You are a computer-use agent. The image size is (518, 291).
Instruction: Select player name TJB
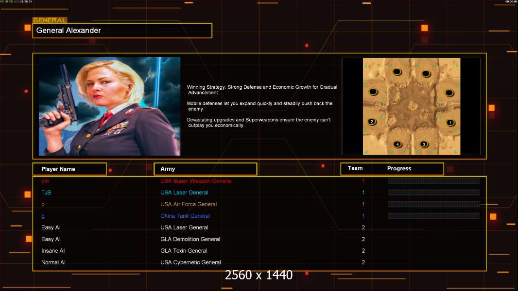pyautogui.click(x=46, y=193)
